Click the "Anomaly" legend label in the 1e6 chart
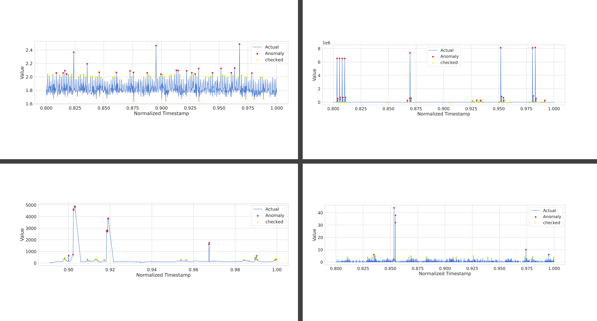 449,56
